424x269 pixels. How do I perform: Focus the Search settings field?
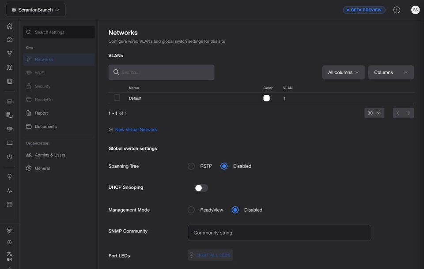pos(59,32)
